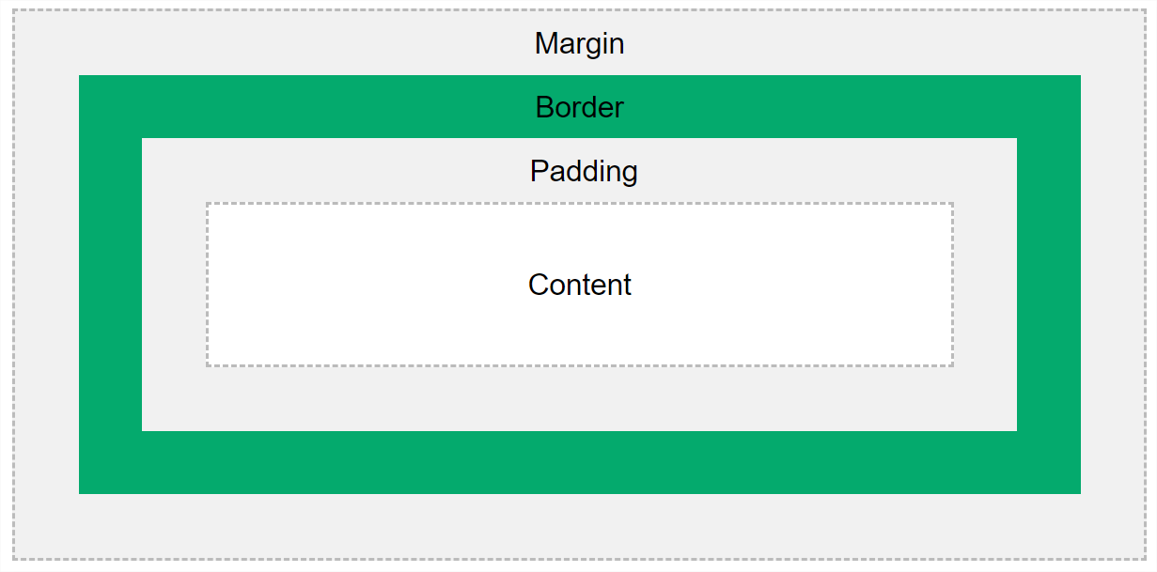Image resolution: width=1157 pixels, height=572 pixels.
Task: Click white content area below "Content" text
Action: coord(579,333)
